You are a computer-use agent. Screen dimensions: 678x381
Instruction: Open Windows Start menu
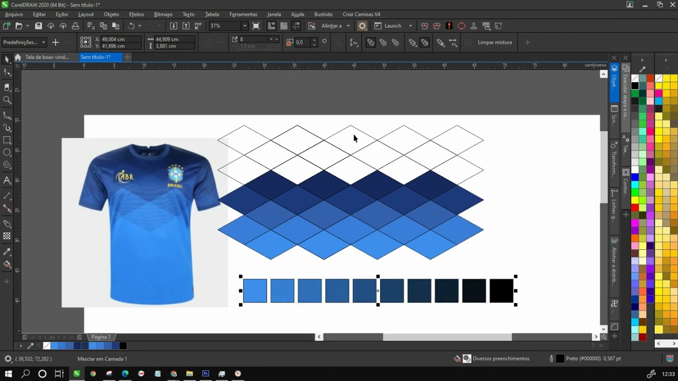8,374
